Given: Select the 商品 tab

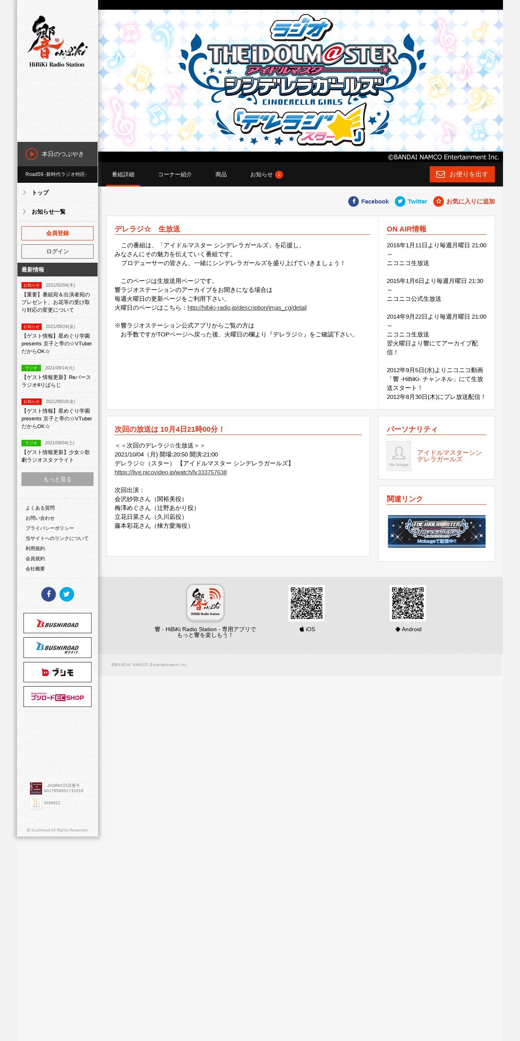Looking at the screenshot, I should [221, 174].
